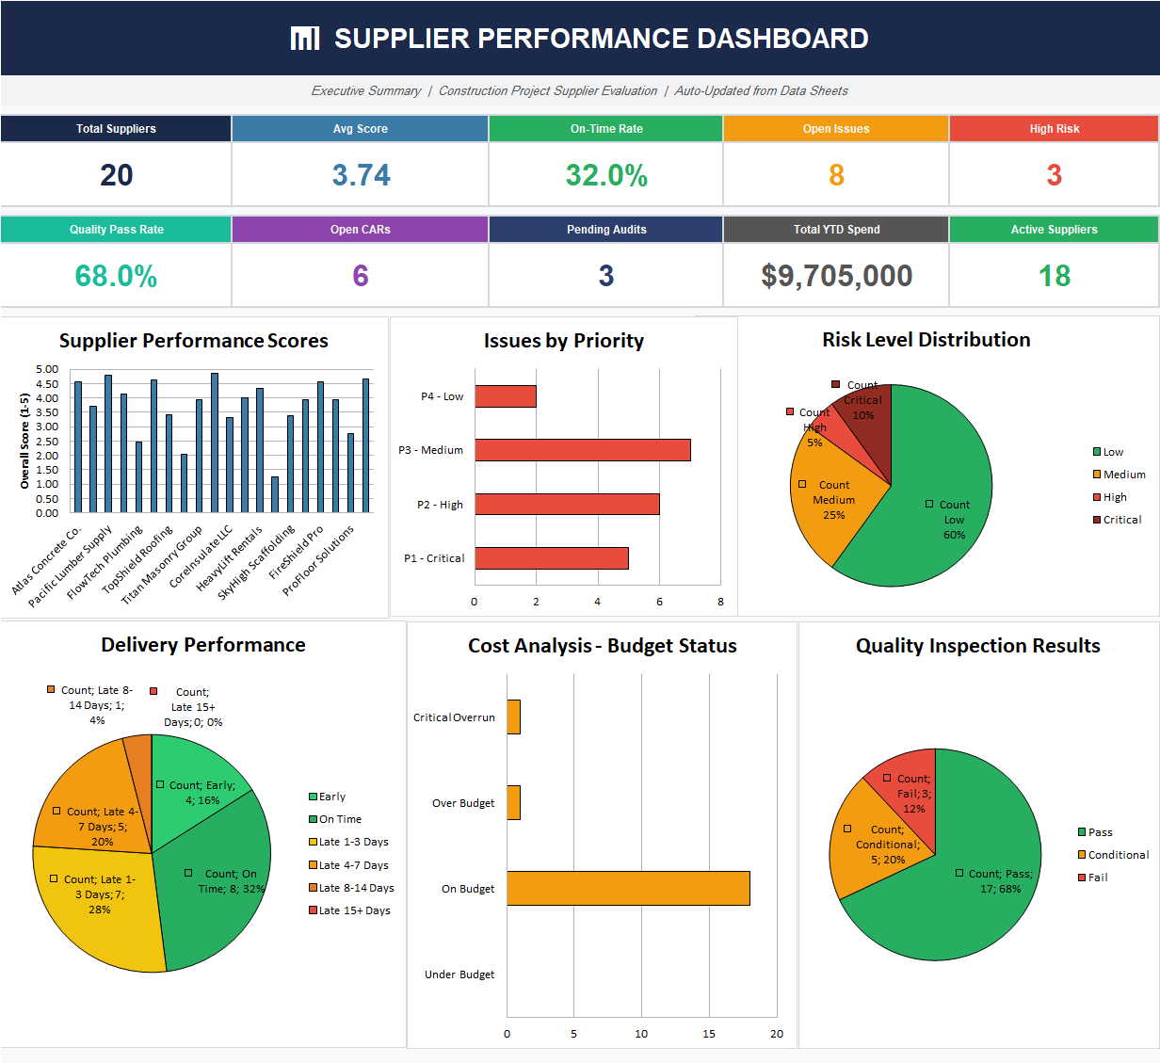Select the Pending Audits header cell
Image resolution: width=1160 pixels, height=1063 pixels.
pos(606,230)
